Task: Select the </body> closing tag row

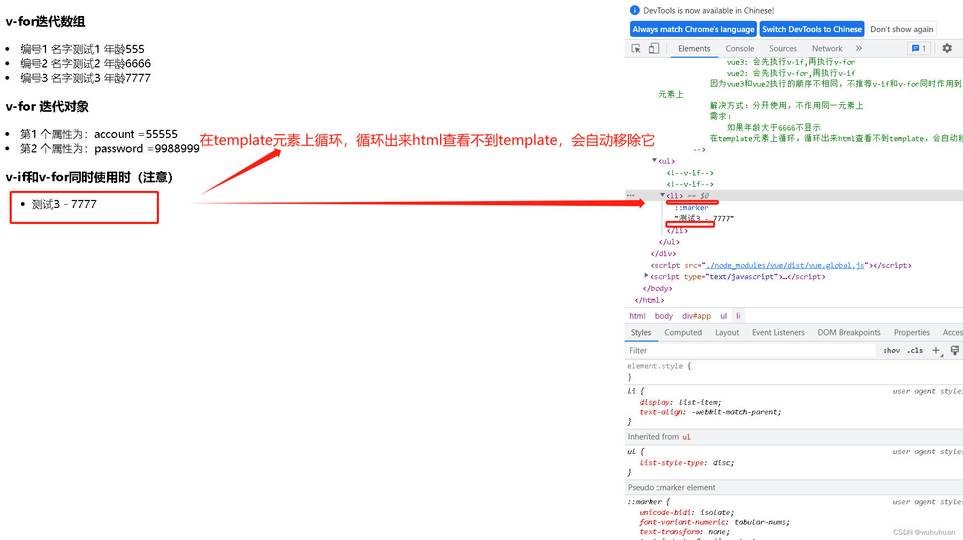Action: pos(657,288)
